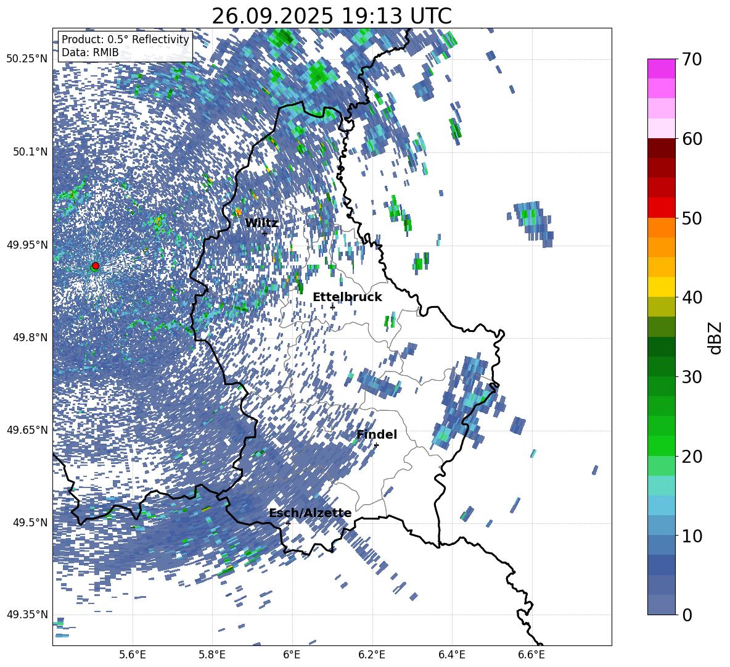Click the 6°E longitude label
Screen dimensions: 730x667
point(292,655)
